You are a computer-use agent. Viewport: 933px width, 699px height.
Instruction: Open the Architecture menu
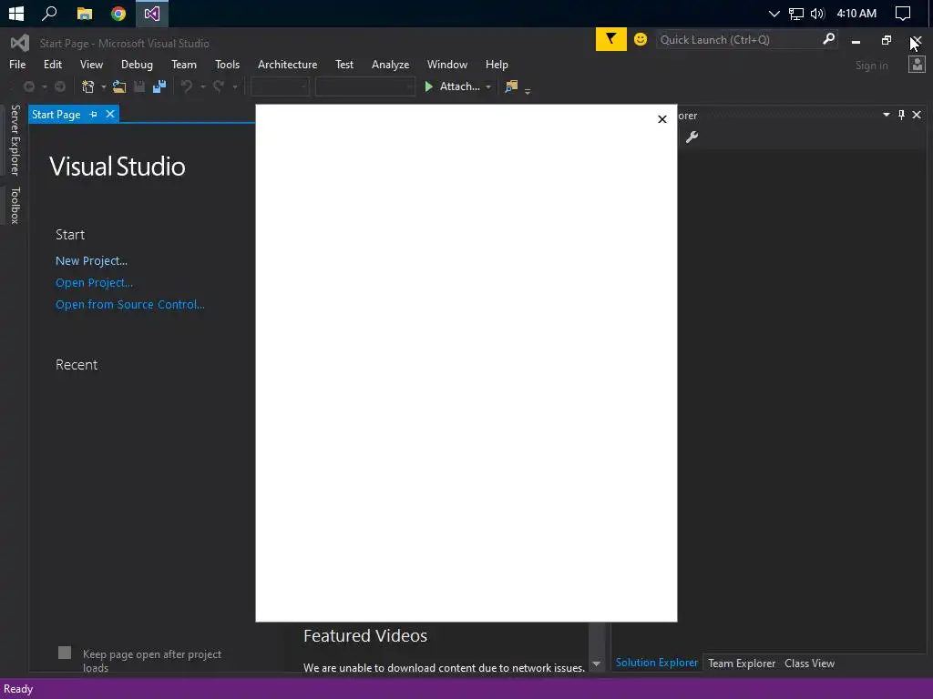pos(287,65)
